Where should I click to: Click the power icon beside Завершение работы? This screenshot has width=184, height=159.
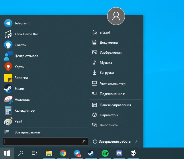point(95,141)
